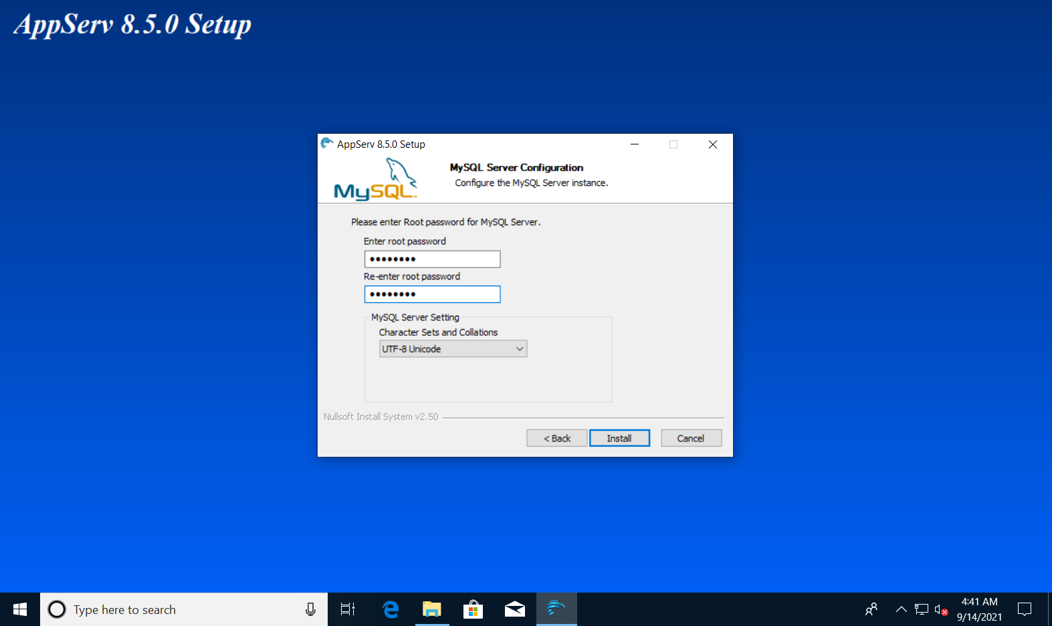The image size is (1052, 626).
Task: Open Task View from the taskbar
Action: [348, 609]
